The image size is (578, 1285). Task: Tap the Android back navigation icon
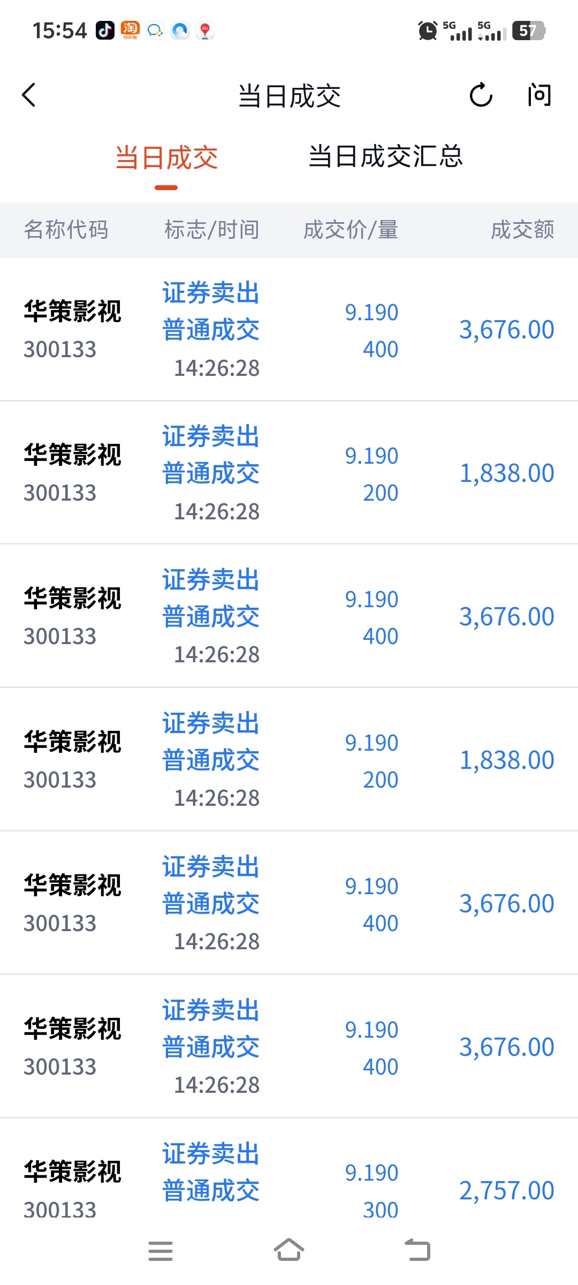click(x=417, y=1250)
